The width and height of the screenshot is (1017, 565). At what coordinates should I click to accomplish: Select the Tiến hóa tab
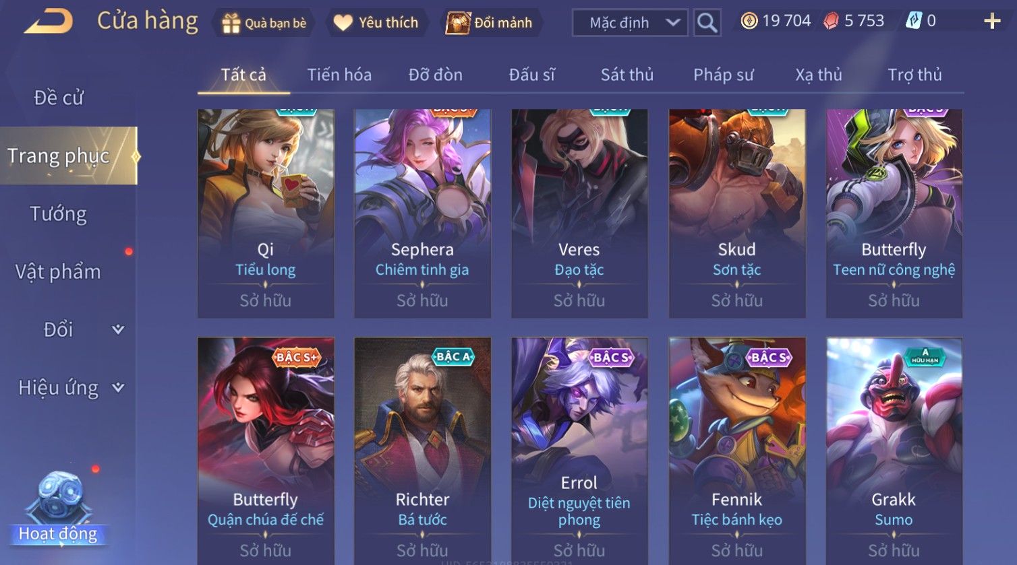coord(339,75)
